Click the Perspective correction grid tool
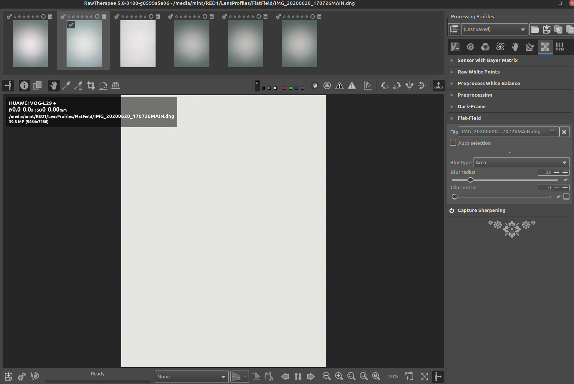 116,85
